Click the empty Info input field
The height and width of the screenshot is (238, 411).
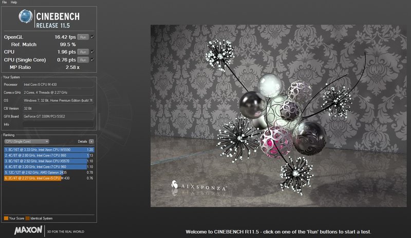point(58,124)
